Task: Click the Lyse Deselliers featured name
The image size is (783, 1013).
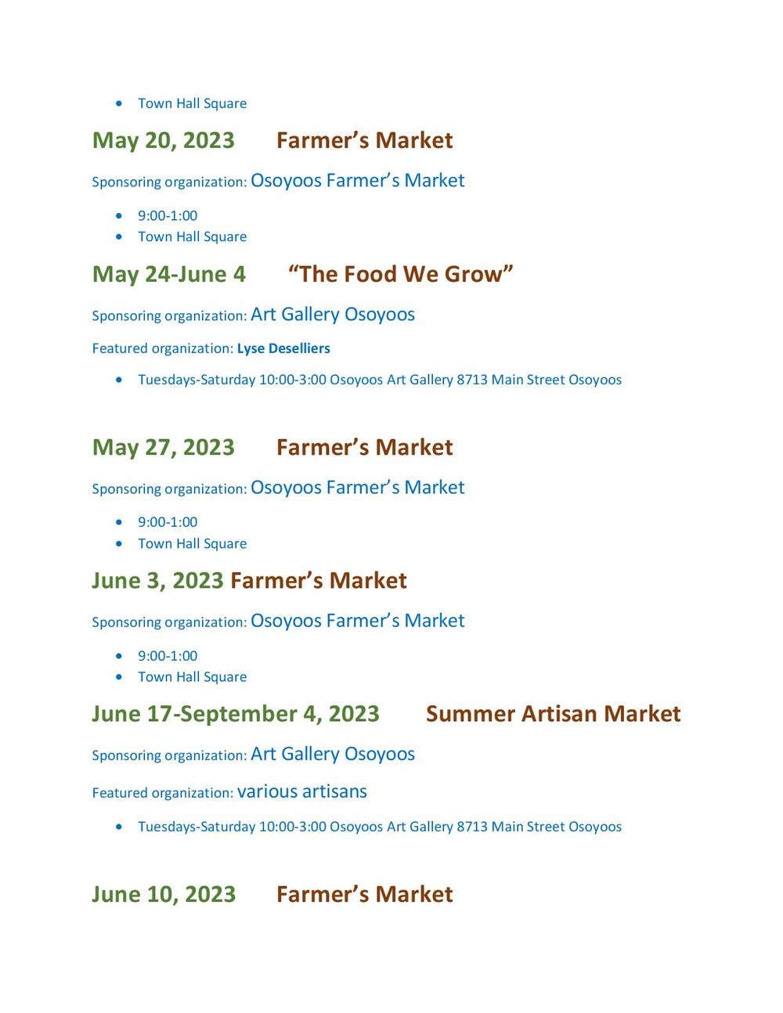Action: (x=283, y=348)
